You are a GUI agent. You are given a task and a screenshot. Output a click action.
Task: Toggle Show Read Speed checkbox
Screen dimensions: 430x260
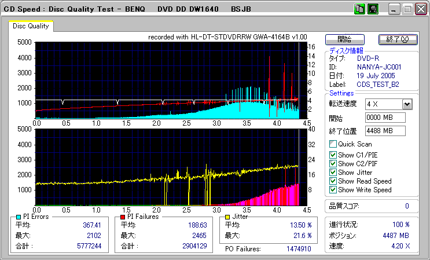(x=333, y=181)
